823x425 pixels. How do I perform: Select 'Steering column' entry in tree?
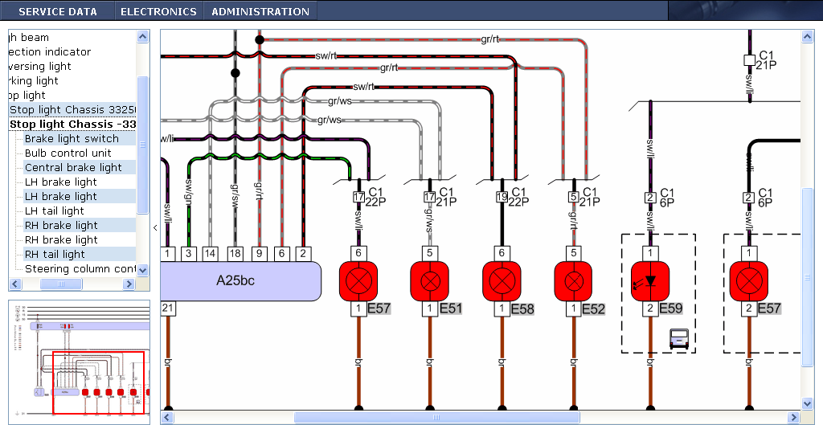click(x=80, y=268)
